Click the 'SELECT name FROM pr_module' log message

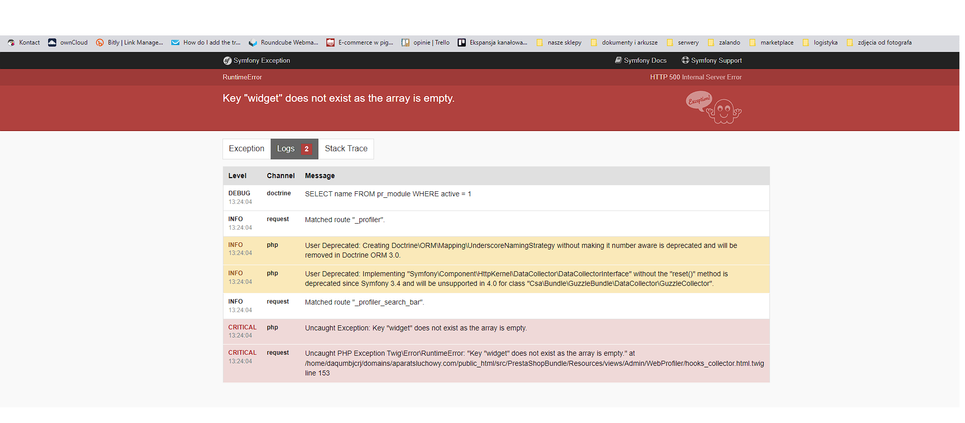tap(388, 194)
